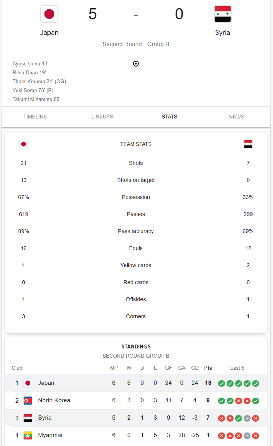This screenshot has height=446, width=273.
Task: Click the Ayase Ueda 13' goal entry
Action: click(x=31, y=64)
